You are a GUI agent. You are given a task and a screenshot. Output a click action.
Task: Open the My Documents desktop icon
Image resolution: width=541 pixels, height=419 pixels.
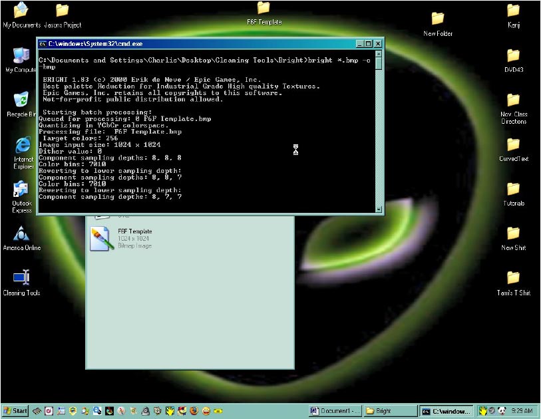click(x=21, y=11)
